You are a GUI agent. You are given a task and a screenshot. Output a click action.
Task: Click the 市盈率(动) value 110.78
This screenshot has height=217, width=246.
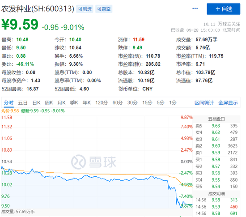tap(153, 56)
